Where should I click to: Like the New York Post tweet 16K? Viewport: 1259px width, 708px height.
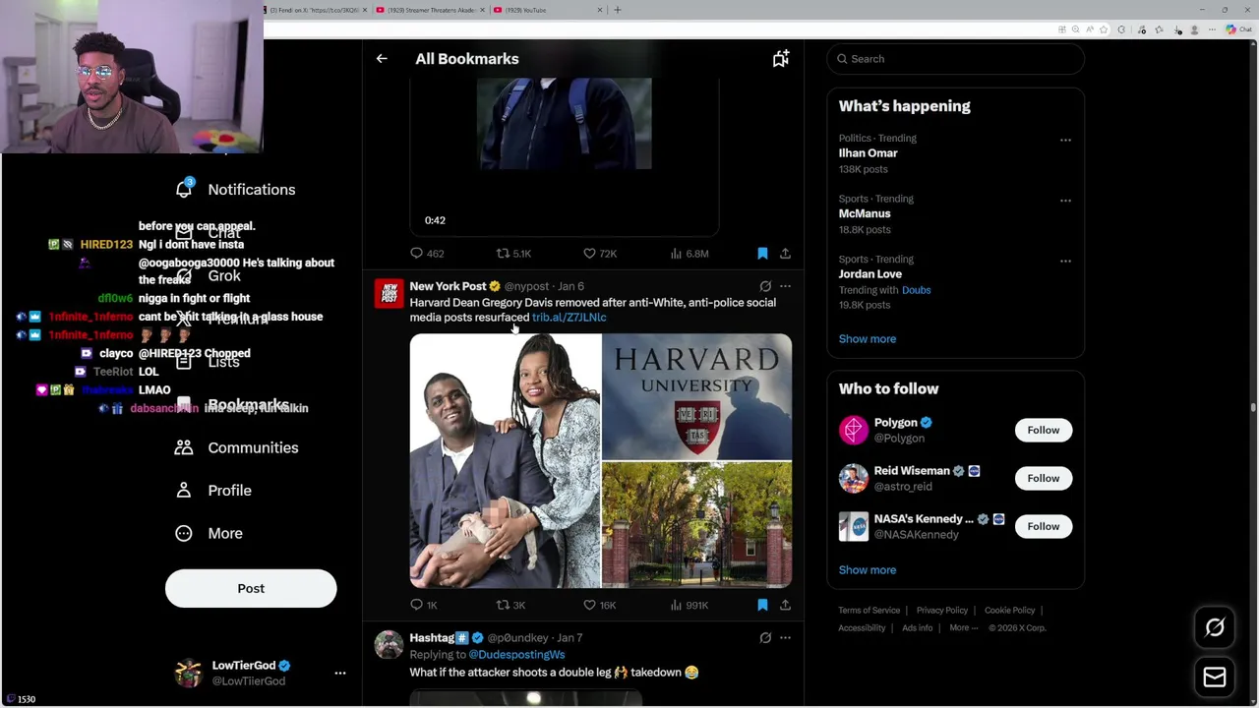point(599,605)
